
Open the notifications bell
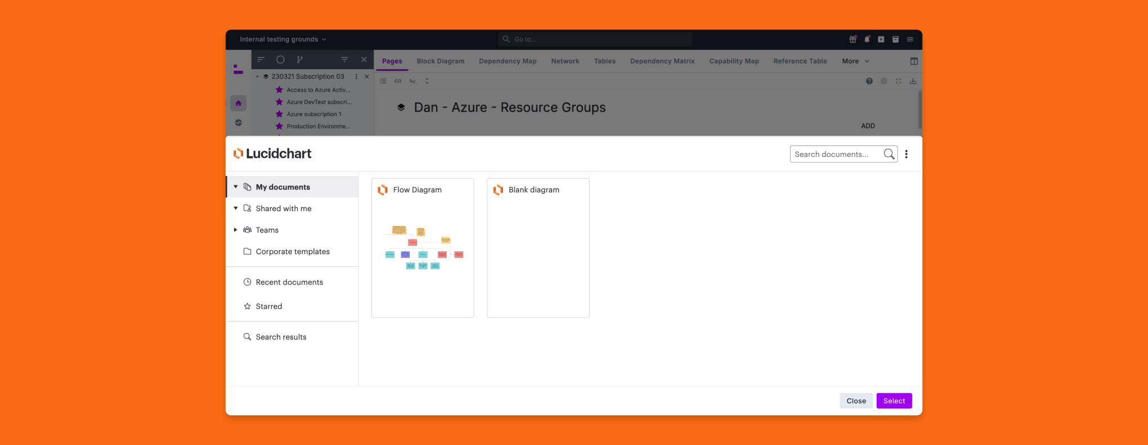tap(867, 39)
